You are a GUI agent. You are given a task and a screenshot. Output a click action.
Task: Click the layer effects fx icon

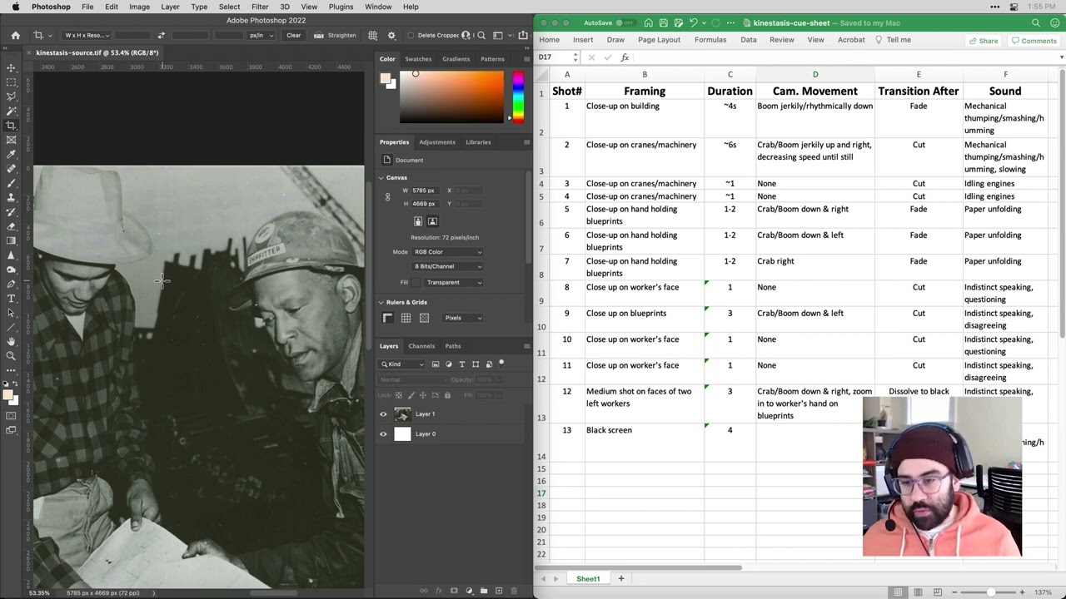click(439, 591)
